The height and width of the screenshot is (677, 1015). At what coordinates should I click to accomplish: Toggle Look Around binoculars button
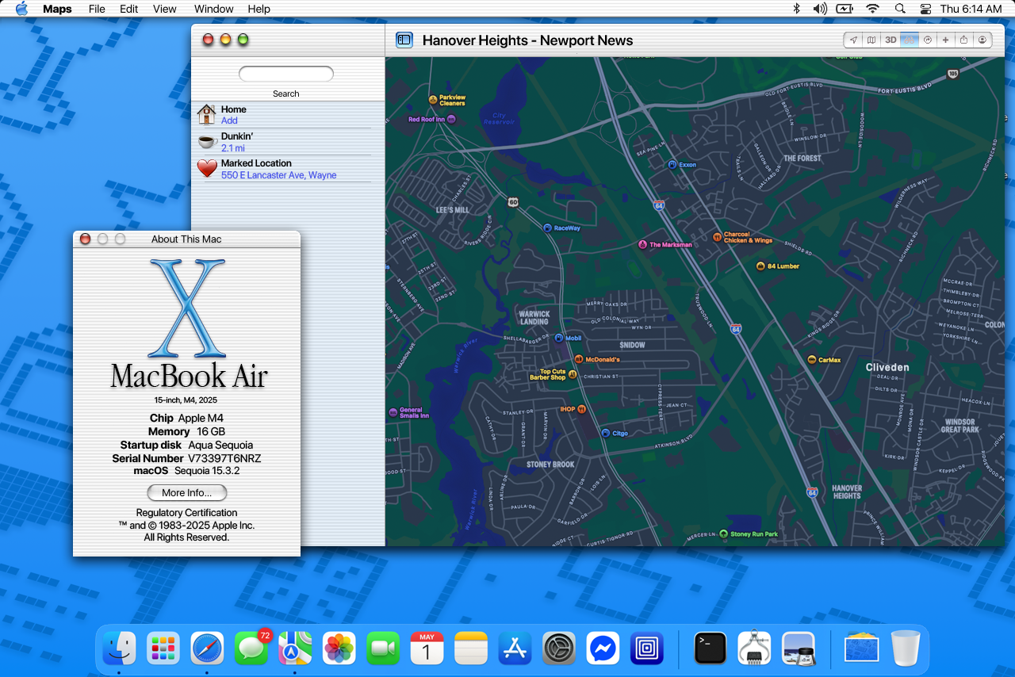(909, 40)
